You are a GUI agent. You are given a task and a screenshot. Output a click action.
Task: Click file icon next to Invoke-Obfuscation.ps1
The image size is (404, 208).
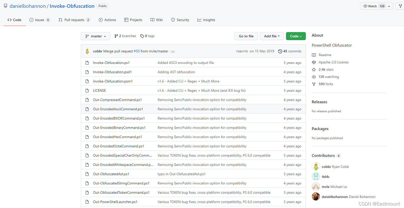coord(87,63)
